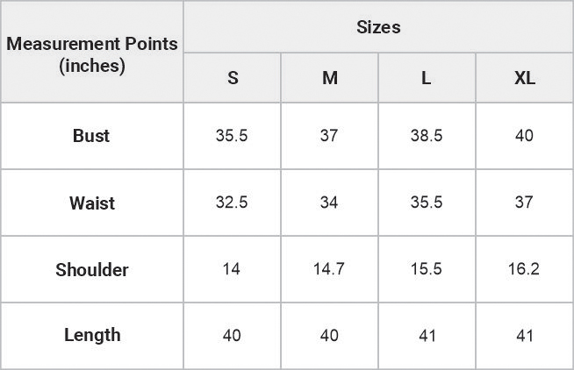Select the Waist value 34 cell

point(329,203)
